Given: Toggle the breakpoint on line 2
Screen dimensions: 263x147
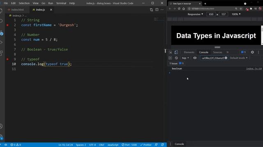Looking at the screenshot, I should (x=7, y=25).
